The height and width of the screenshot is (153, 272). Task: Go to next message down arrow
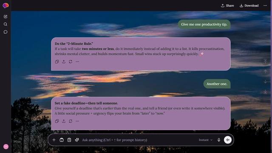tap(265, 82)
